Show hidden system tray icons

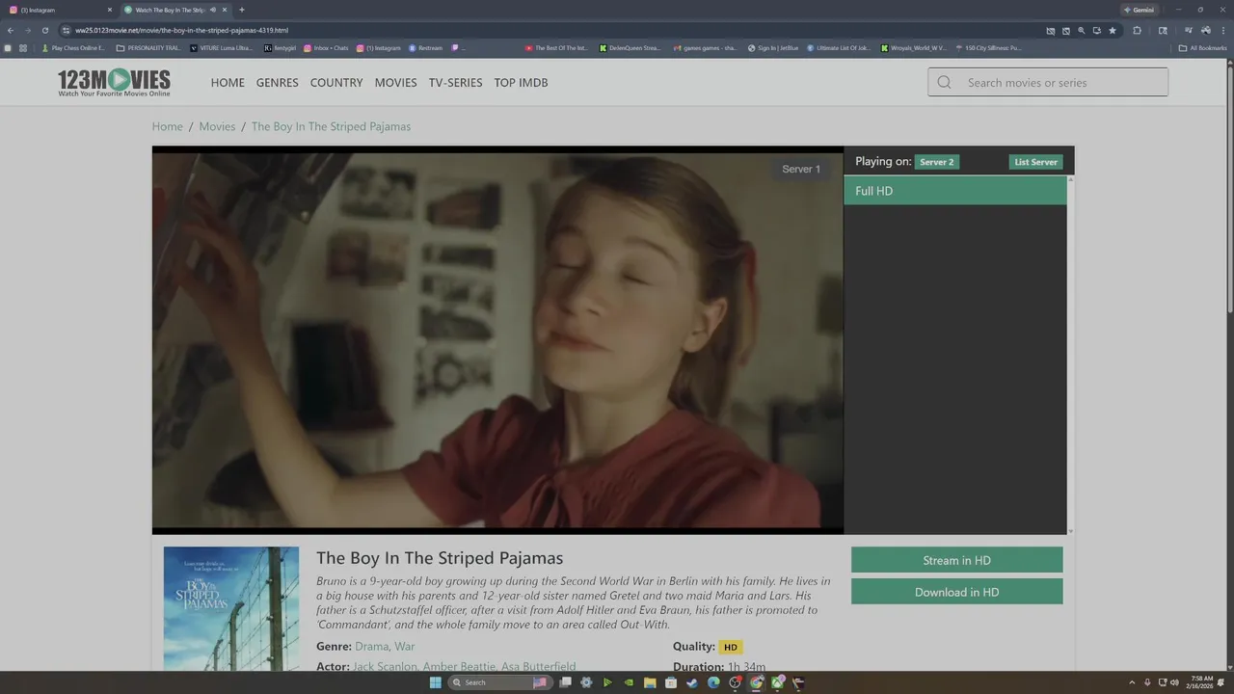[1133, 682]
